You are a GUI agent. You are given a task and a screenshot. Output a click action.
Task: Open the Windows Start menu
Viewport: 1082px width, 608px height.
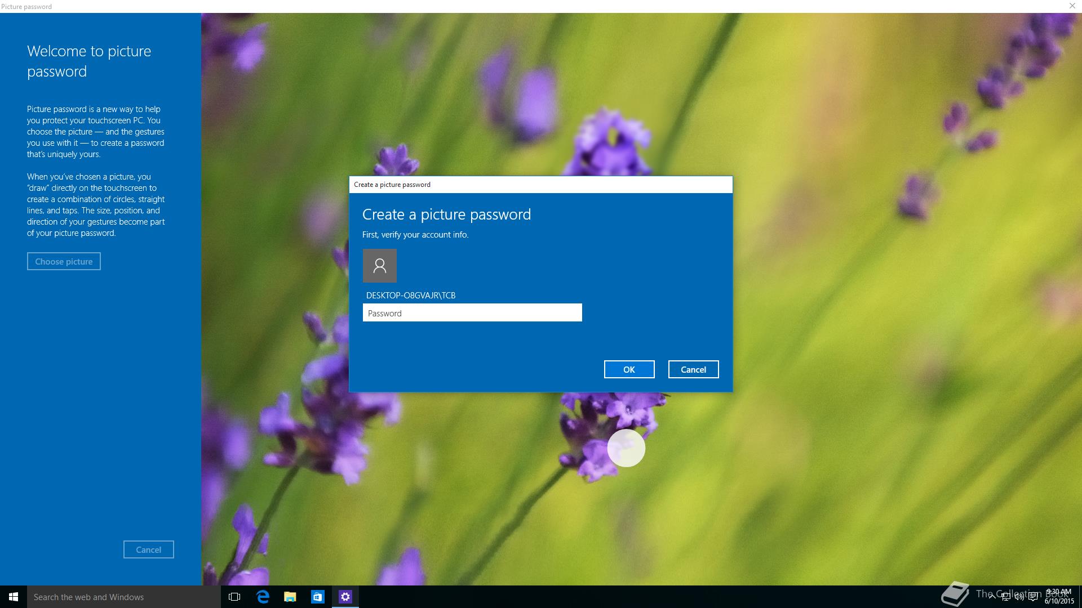pos(14,597)
